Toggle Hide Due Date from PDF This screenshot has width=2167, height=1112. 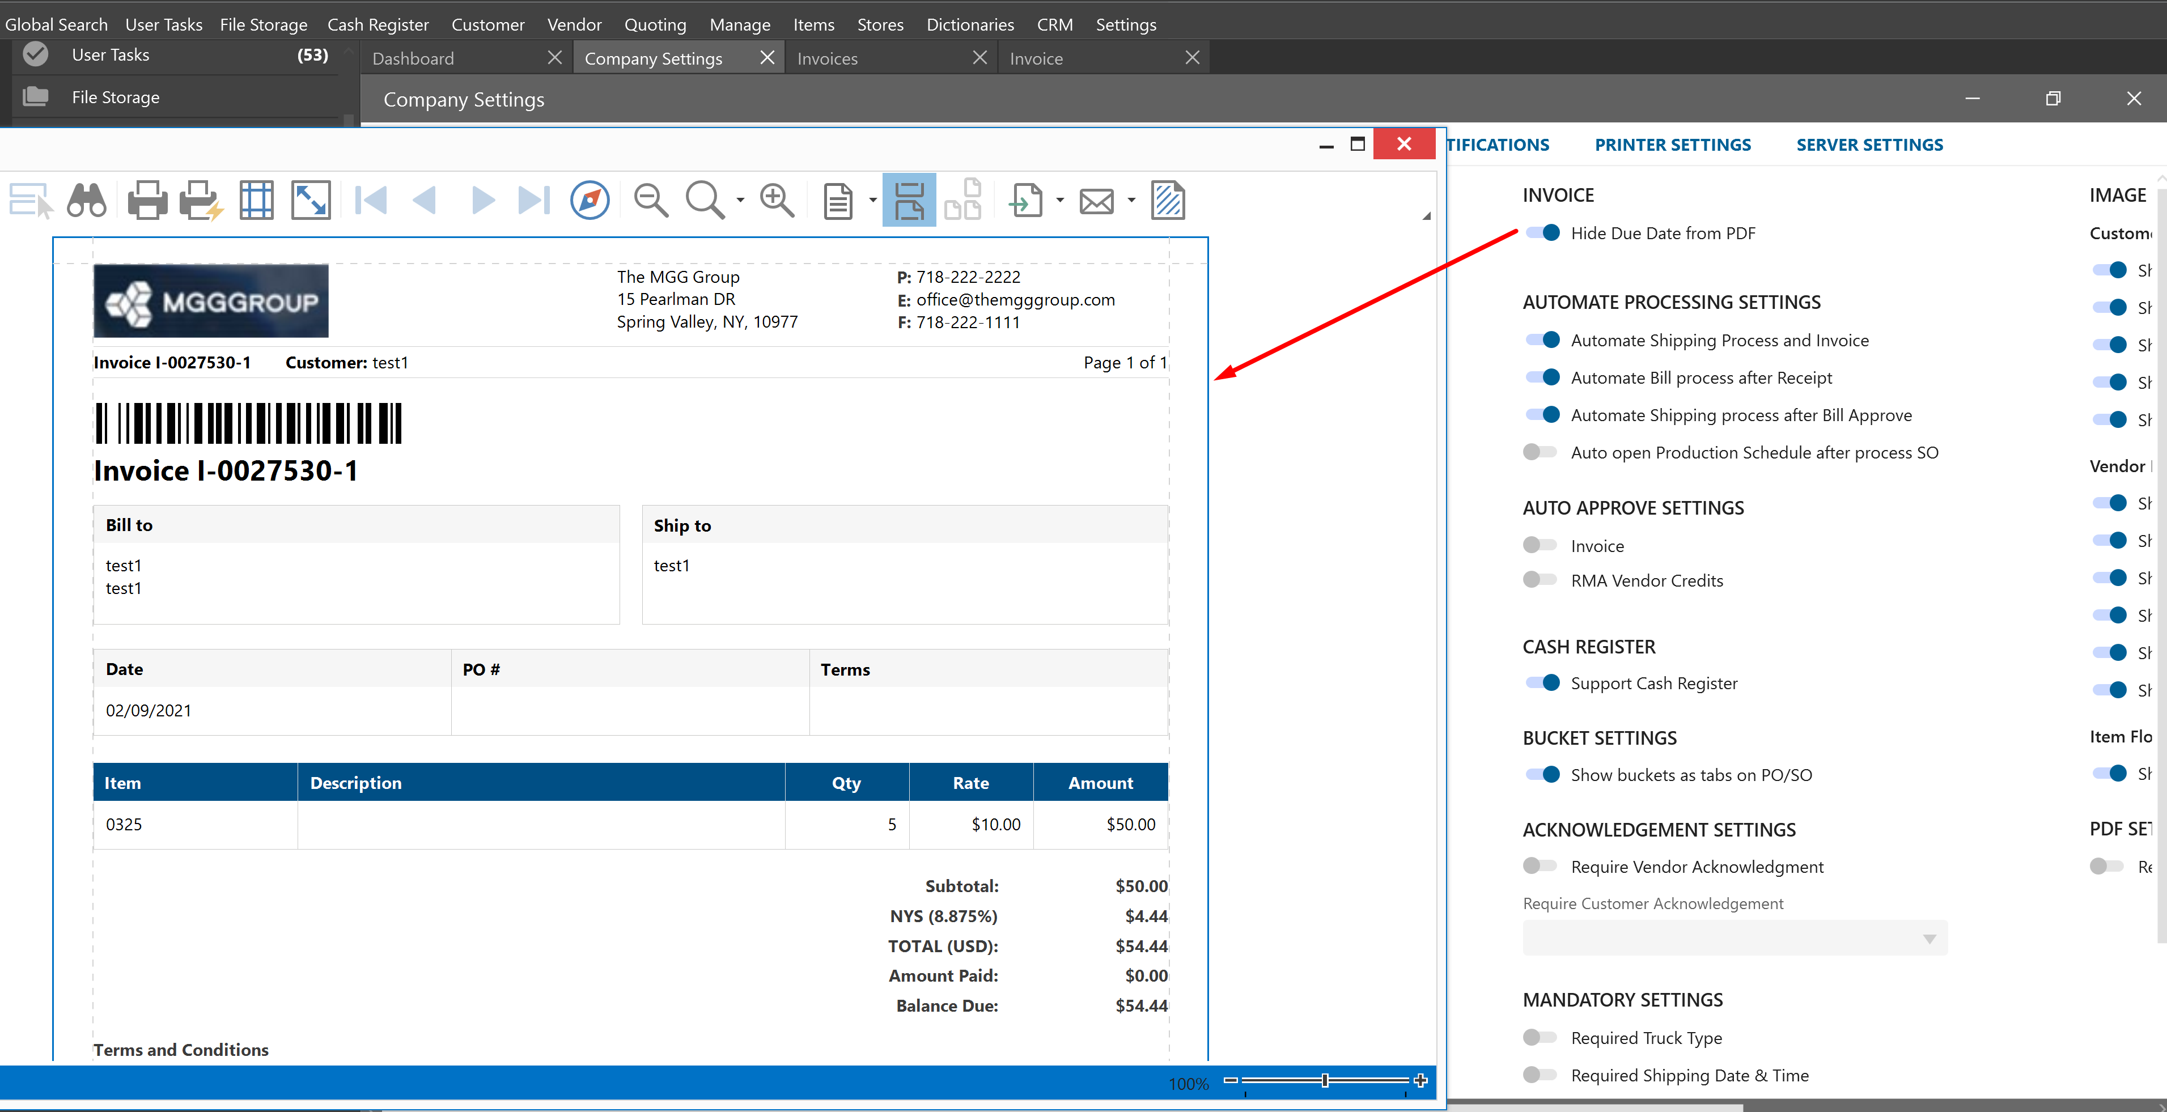tap(1543, 233)
